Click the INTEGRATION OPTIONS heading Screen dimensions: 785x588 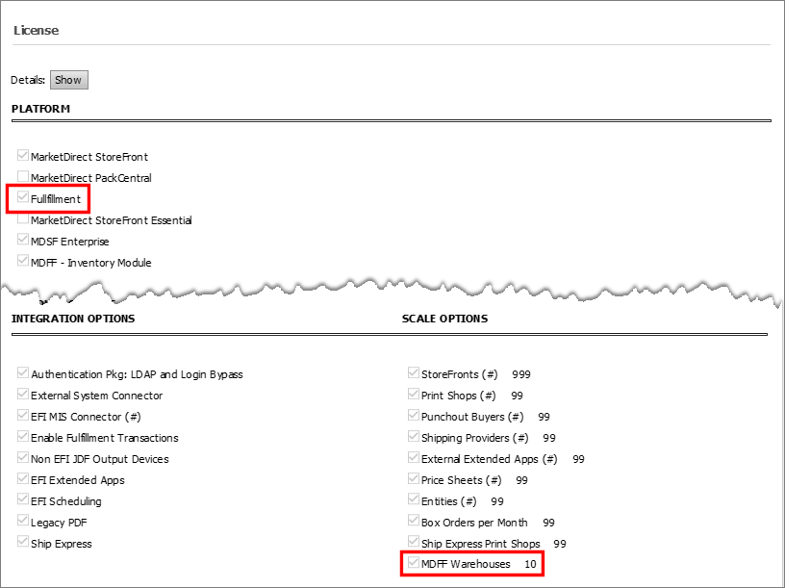click(73, 320)
